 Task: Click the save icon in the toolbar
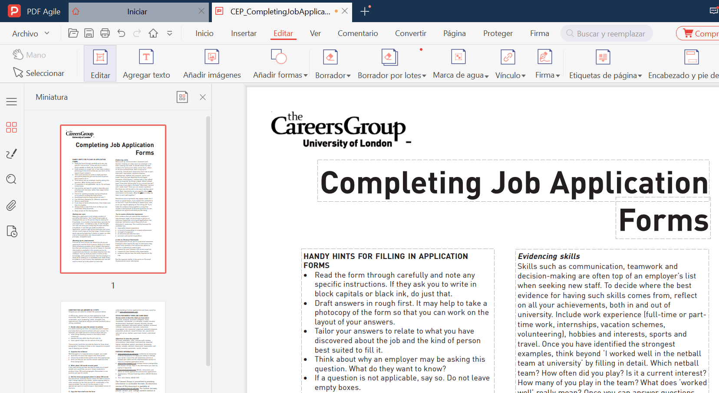tap(89, 33)
